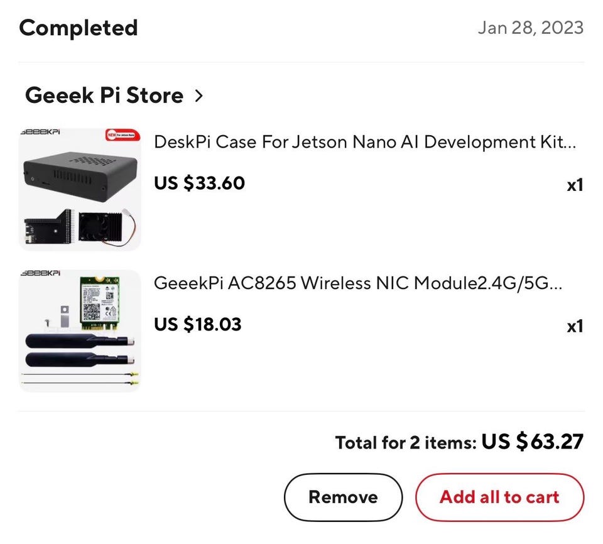
Task: Select the US $18.03 price
Action: pos(197,324)
